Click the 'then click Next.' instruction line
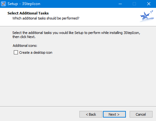The height and width of the screenshot is (121, 156). 24,37
